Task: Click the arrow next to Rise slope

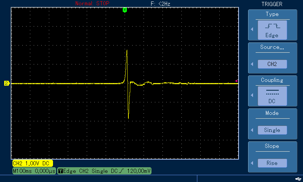Action: click(x=252, y=163)
